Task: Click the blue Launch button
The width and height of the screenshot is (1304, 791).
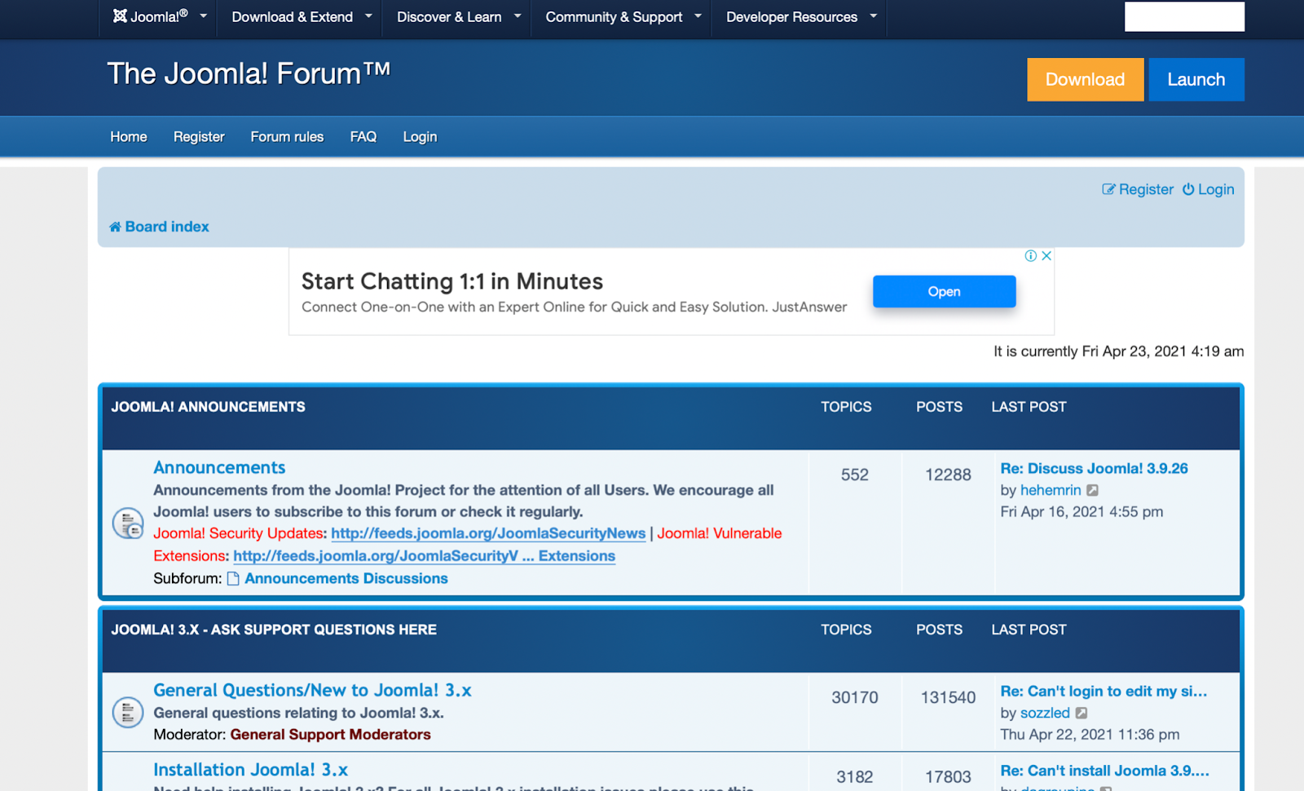Action: [1196, 79]
